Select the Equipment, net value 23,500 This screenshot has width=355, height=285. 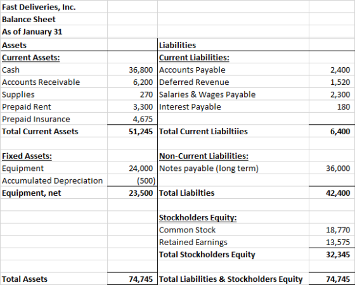tap(141, 193)
